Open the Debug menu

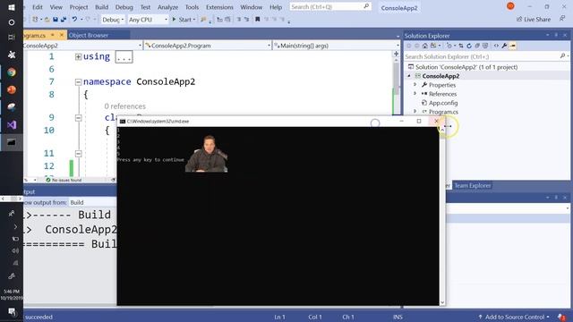click(x=124, y=7)
